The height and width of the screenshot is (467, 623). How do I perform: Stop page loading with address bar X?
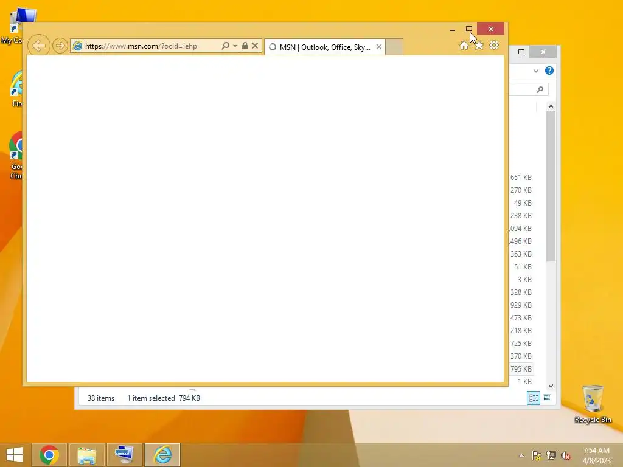point(255,46)
